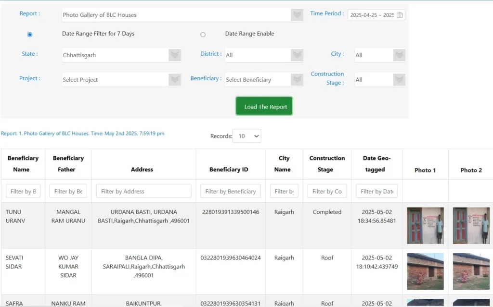493x307 pixels.
Task: Click the Beneficiary ID filter field
Action: pyautogui.click(x=231, y=191)
